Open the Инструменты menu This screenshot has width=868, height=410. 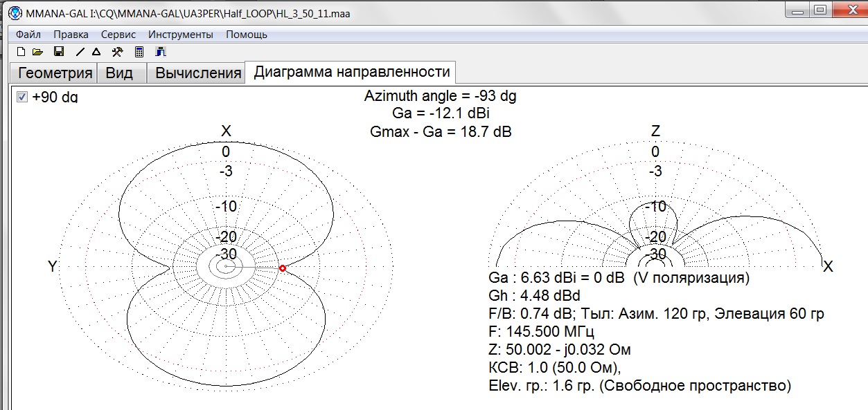tap(182, 34)
